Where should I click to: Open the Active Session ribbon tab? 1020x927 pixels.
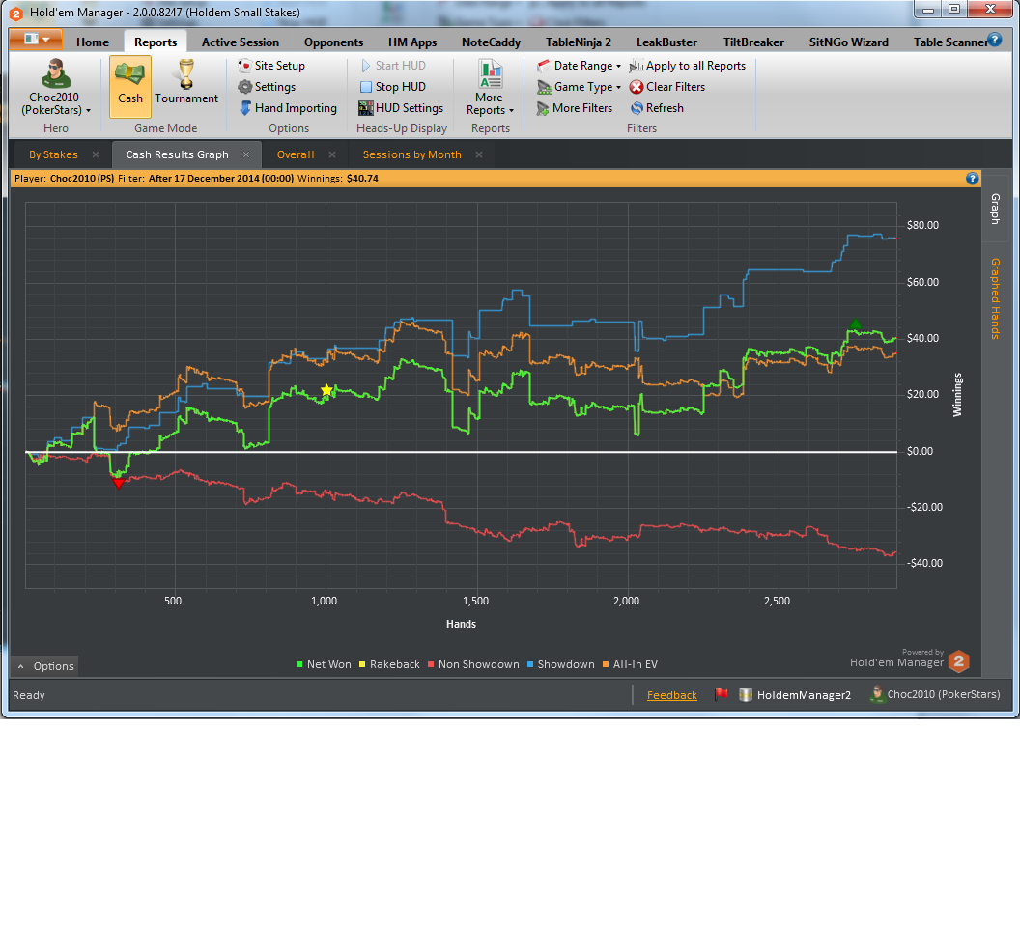241,42
